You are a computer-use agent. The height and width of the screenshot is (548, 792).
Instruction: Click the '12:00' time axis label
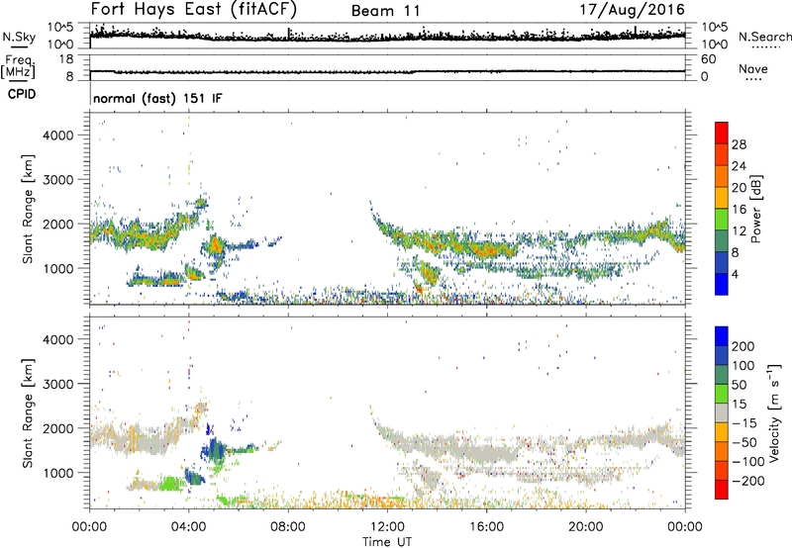point(387,527)
